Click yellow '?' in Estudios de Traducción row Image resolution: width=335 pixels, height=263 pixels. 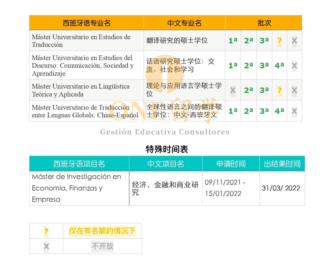[280, 41]
